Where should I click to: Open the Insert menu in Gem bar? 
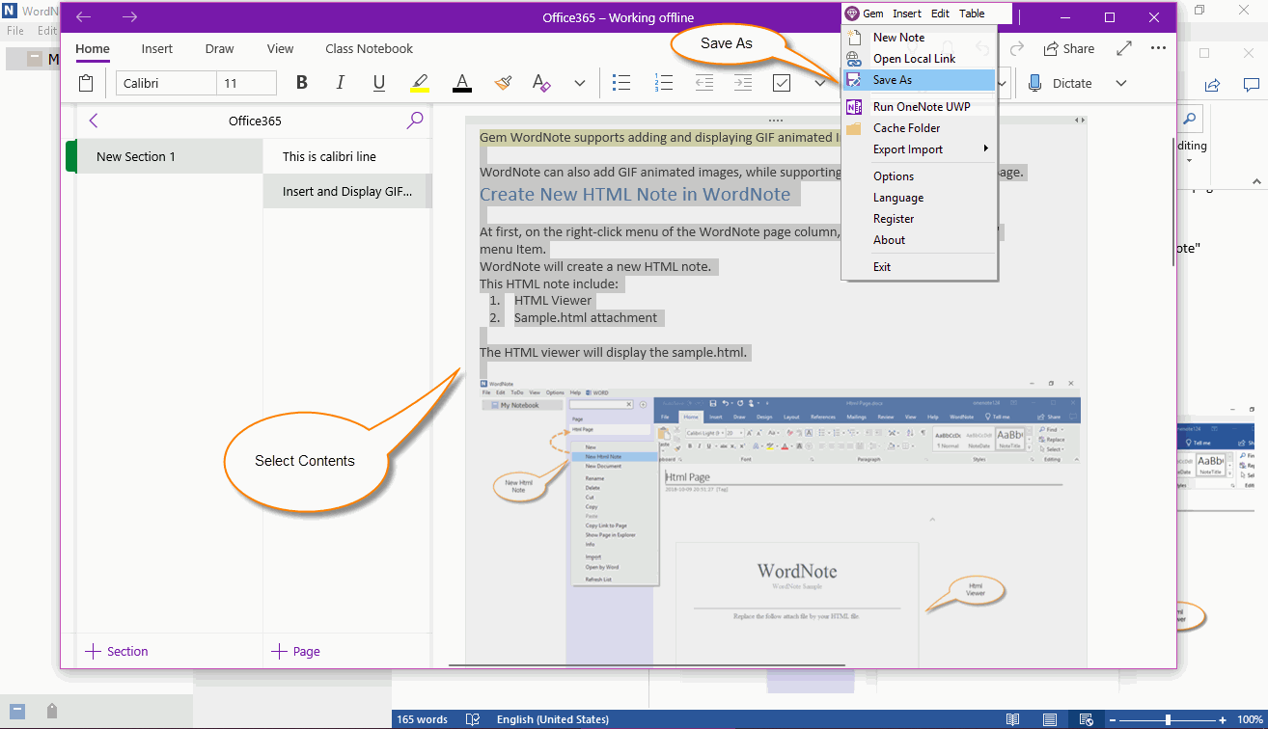[x=907, y=13]
